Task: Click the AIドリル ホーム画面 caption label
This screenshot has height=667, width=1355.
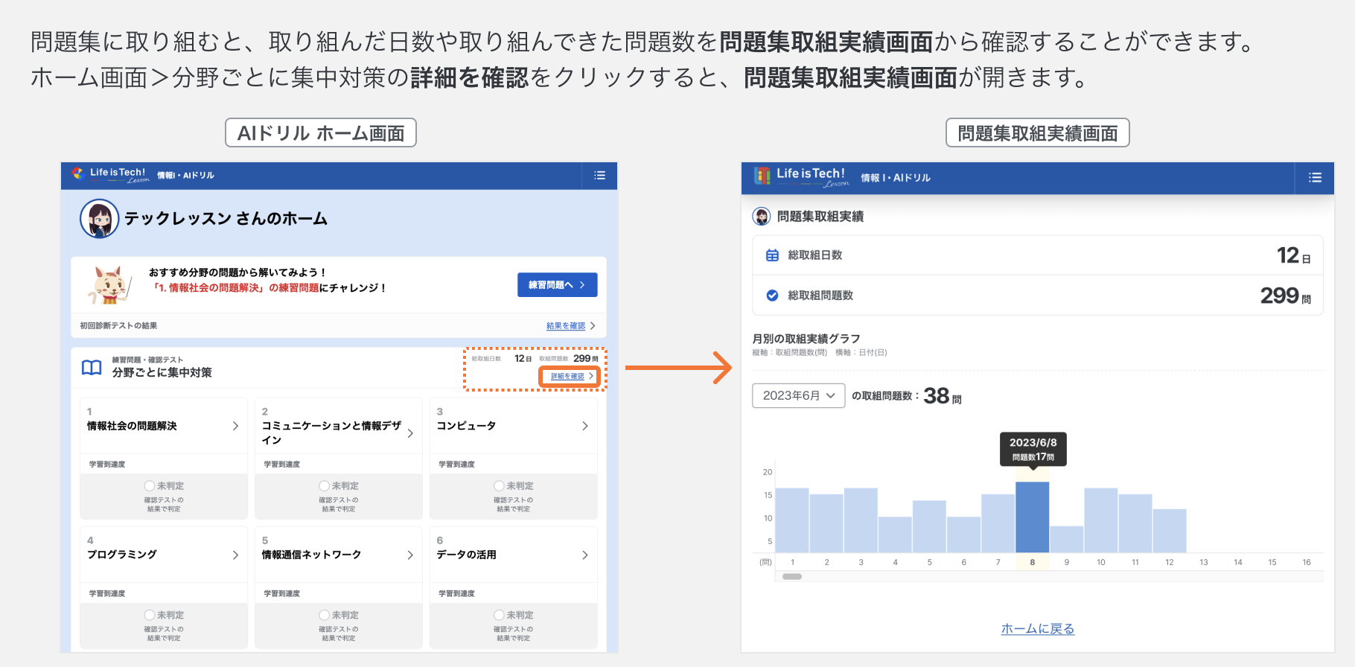Action: pyautogui.click(x=321, y=133)
